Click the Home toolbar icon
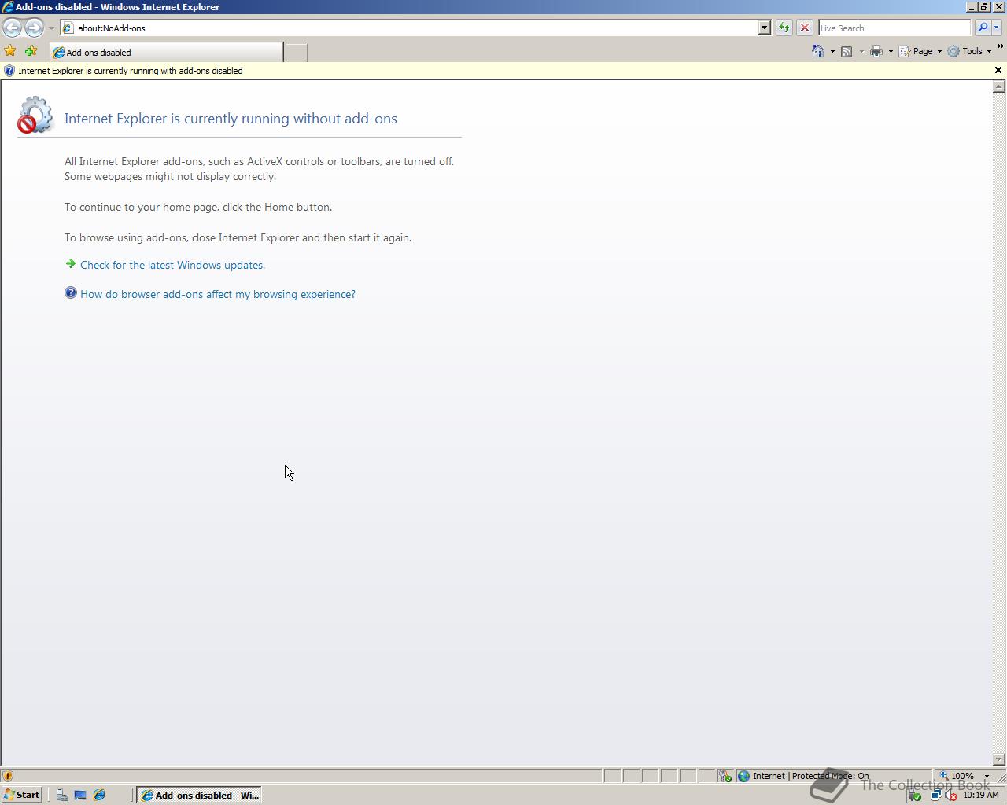Screen dimensions: 1007x805 click(x=818, y=51)
